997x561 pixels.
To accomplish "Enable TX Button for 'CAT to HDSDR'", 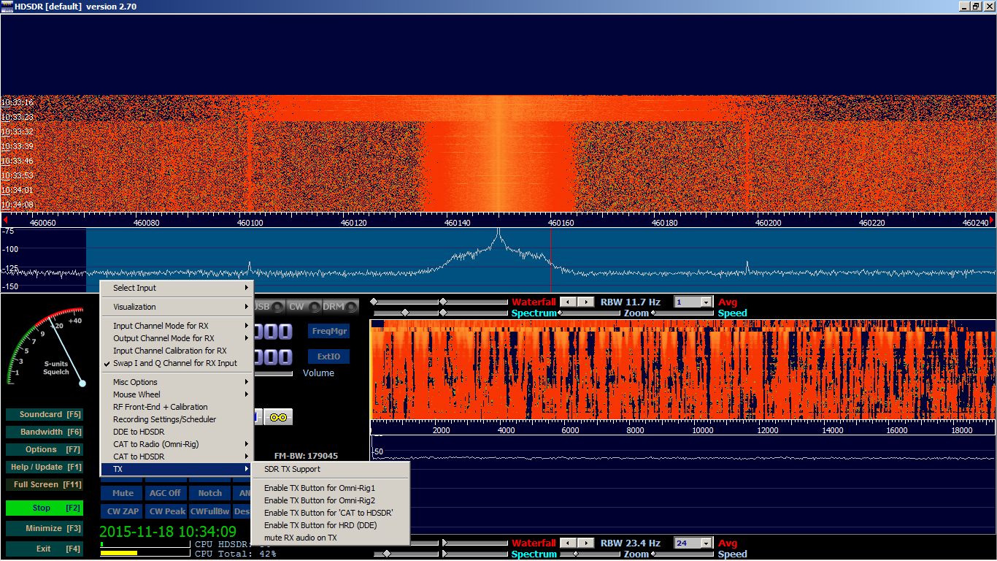I will point(331,513).
